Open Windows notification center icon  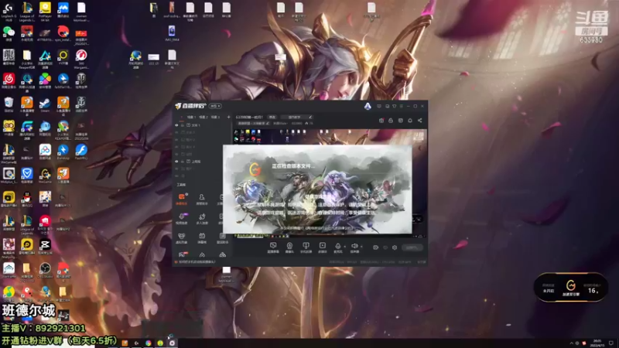pyautogui.click(x=611, y=343)
